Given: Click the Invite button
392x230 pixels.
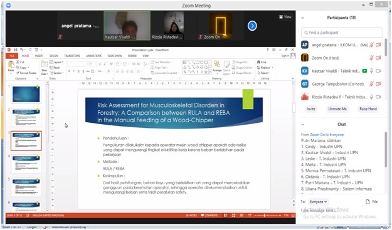Looking at the screenshot, I should (x=311, y=109).
